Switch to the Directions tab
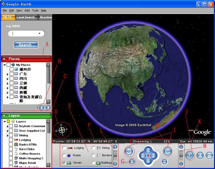This screenshot has height=169, width=215. 45,17
